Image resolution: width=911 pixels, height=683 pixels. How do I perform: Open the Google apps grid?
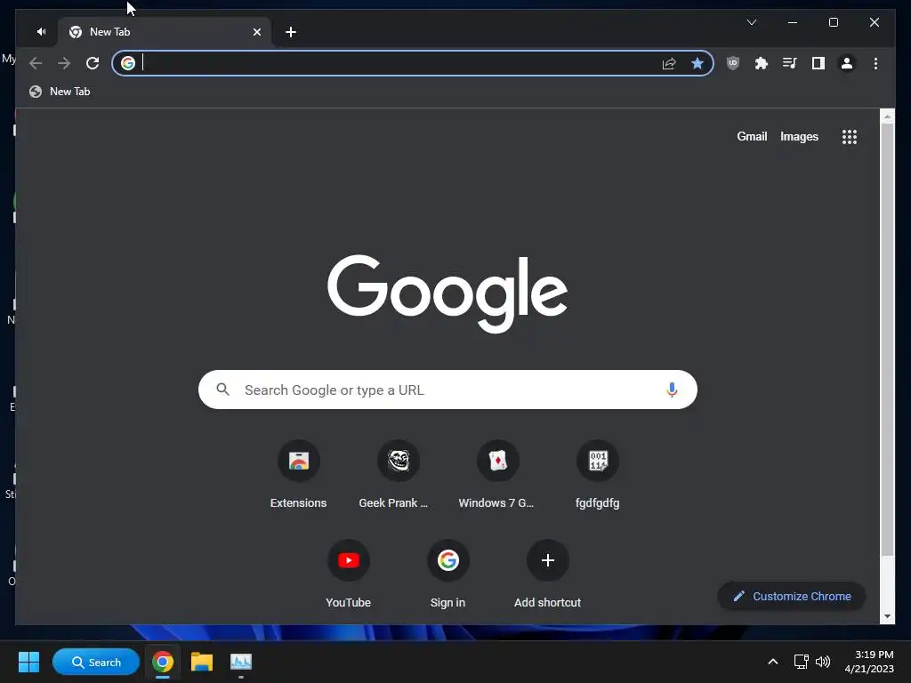click(x=850, y=137)
